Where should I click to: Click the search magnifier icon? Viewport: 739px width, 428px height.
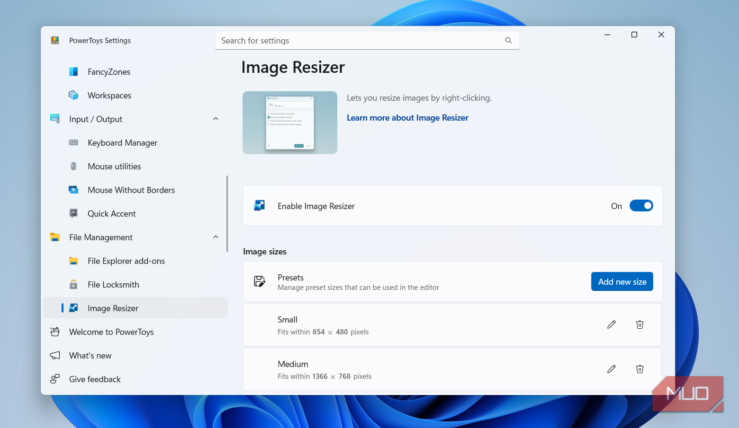tap(508, 41)
